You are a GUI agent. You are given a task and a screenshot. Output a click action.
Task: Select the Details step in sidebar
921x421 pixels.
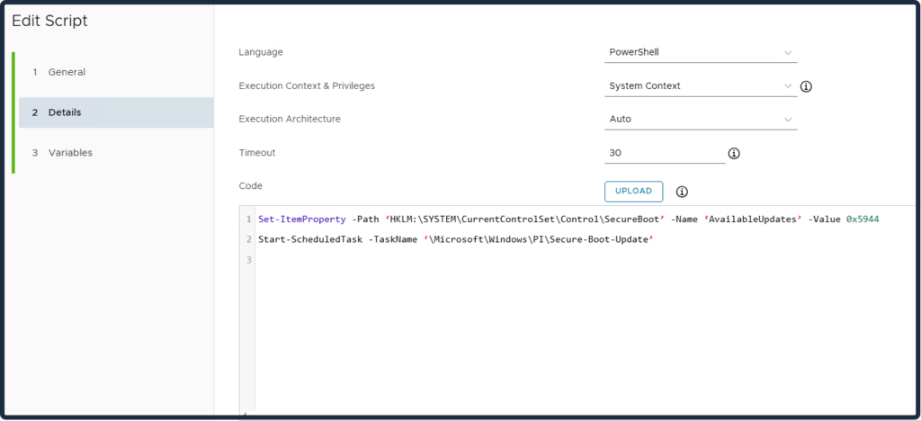(x=65, y=112)
